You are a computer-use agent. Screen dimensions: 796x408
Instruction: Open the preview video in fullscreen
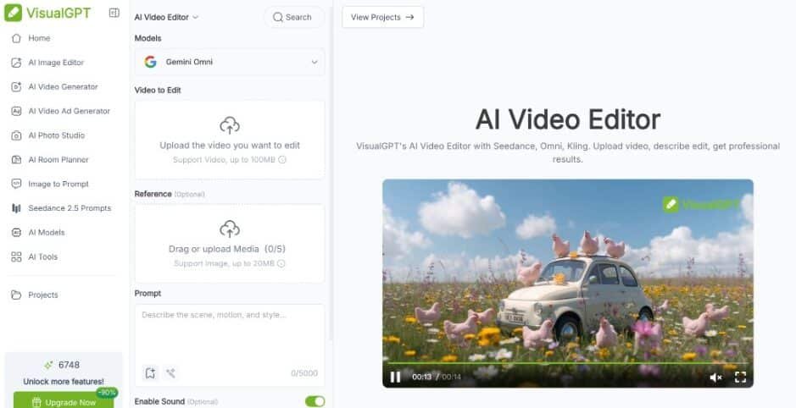[x=740, y=377]
